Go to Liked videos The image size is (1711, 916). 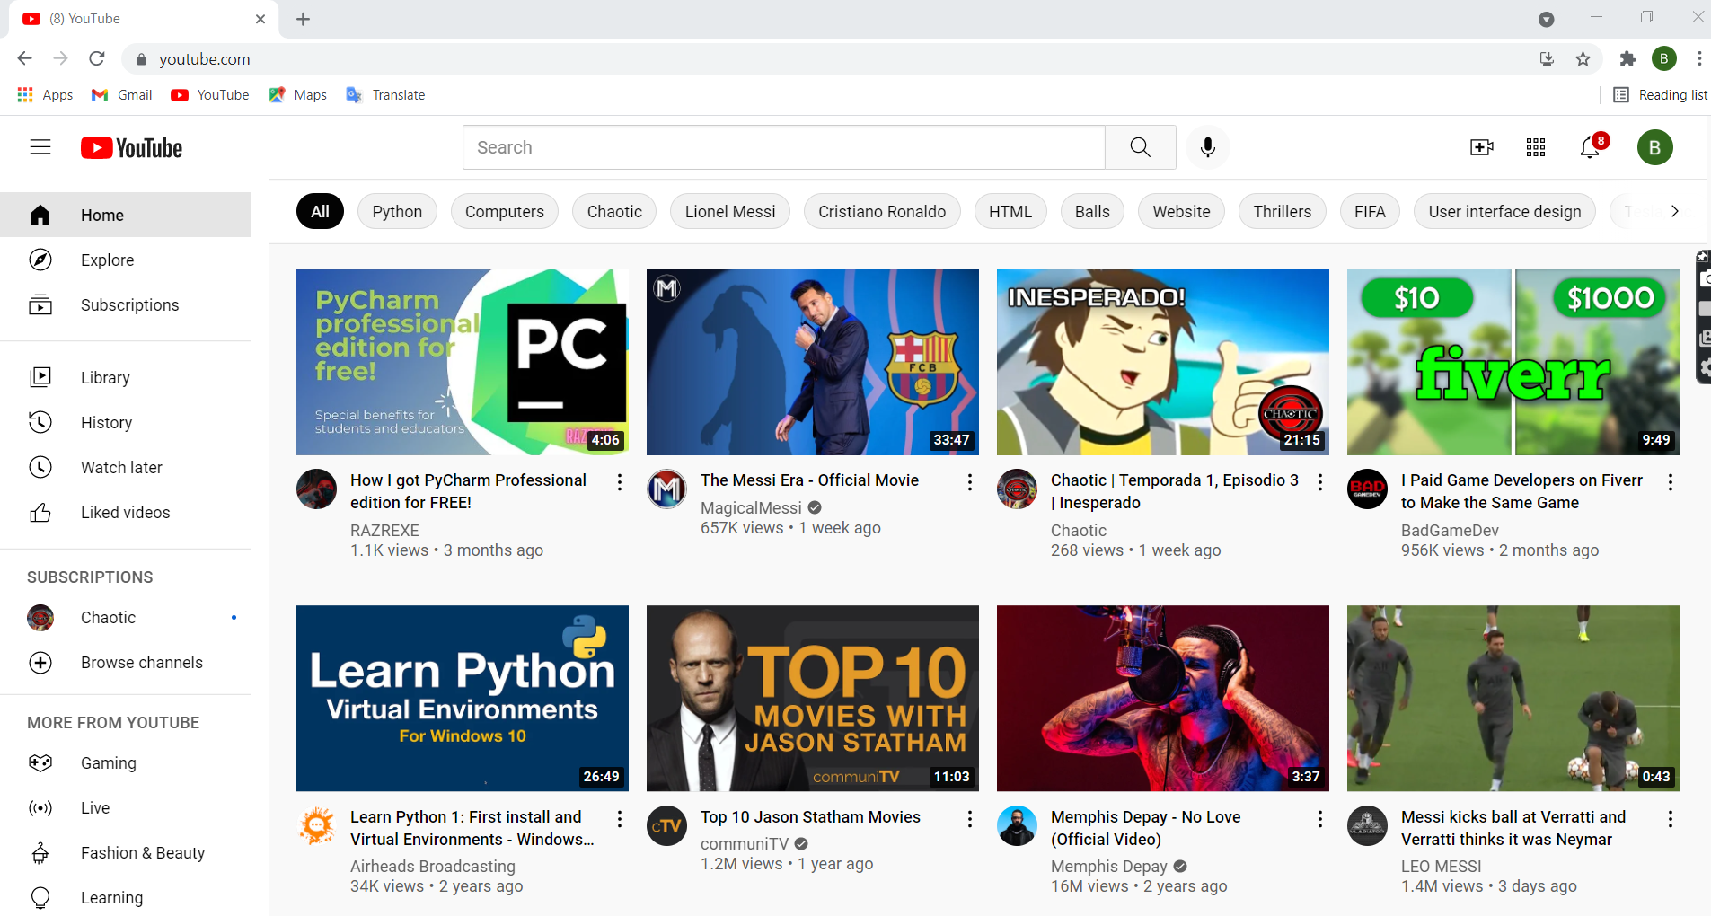[125, 512]
